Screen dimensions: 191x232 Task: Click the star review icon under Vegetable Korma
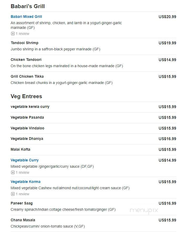[13, 194]
